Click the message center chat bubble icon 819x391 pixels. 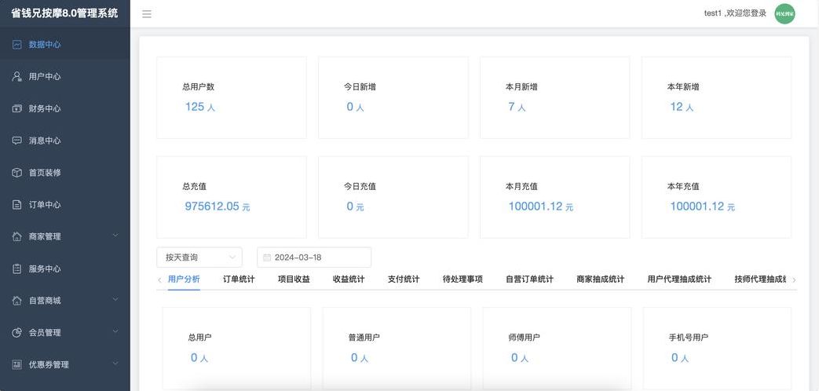pyautogui.click(x=16, y=141)
